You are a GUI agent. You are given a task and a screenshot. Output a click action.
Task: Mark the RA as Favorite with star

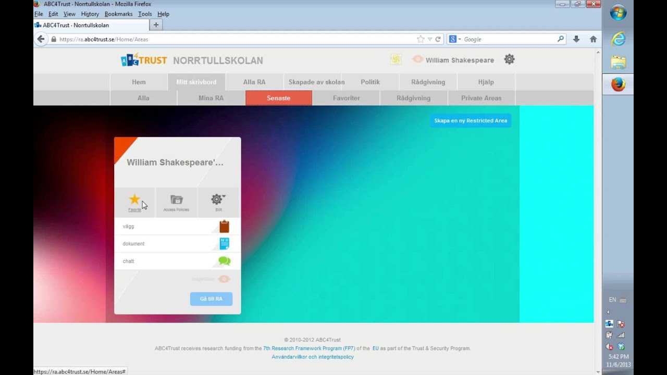pos(134,199)
